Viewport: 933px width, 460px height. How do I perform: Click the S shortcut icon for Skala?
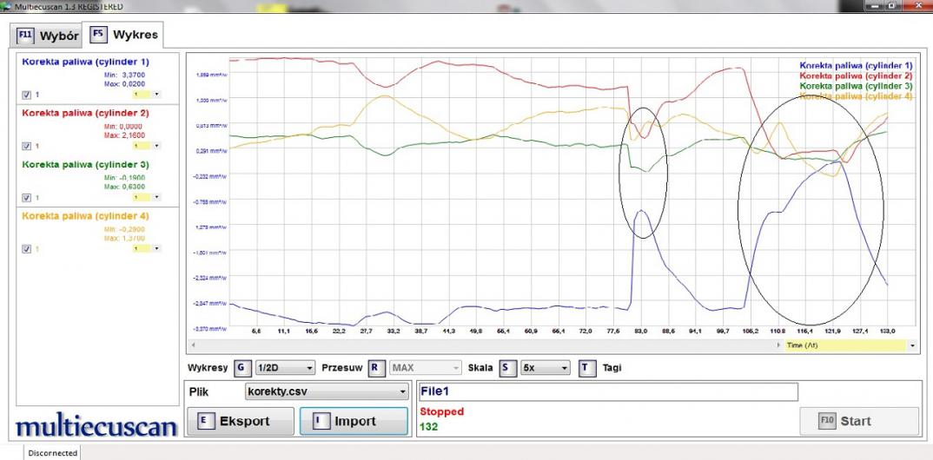pyautogui.click(x=506, y=368)
